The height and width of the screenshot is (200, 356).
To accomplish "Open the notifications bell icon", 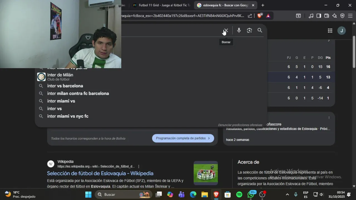I will 349,194.
